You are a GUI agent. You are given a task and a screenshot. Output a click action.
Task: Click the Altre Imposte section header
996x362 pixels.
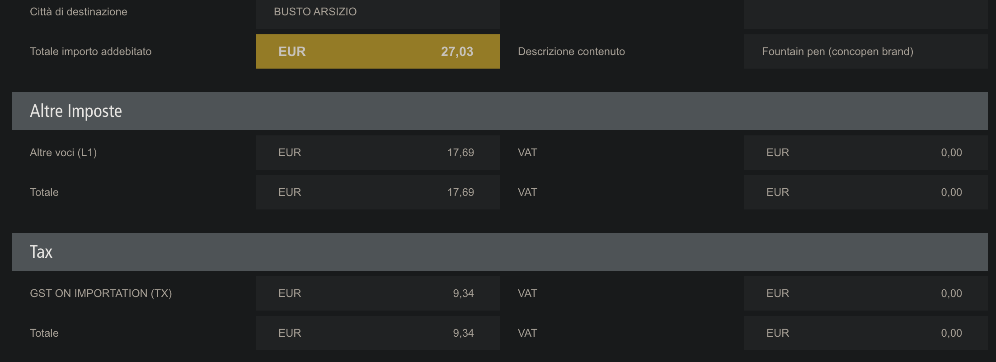pos(76,111)
